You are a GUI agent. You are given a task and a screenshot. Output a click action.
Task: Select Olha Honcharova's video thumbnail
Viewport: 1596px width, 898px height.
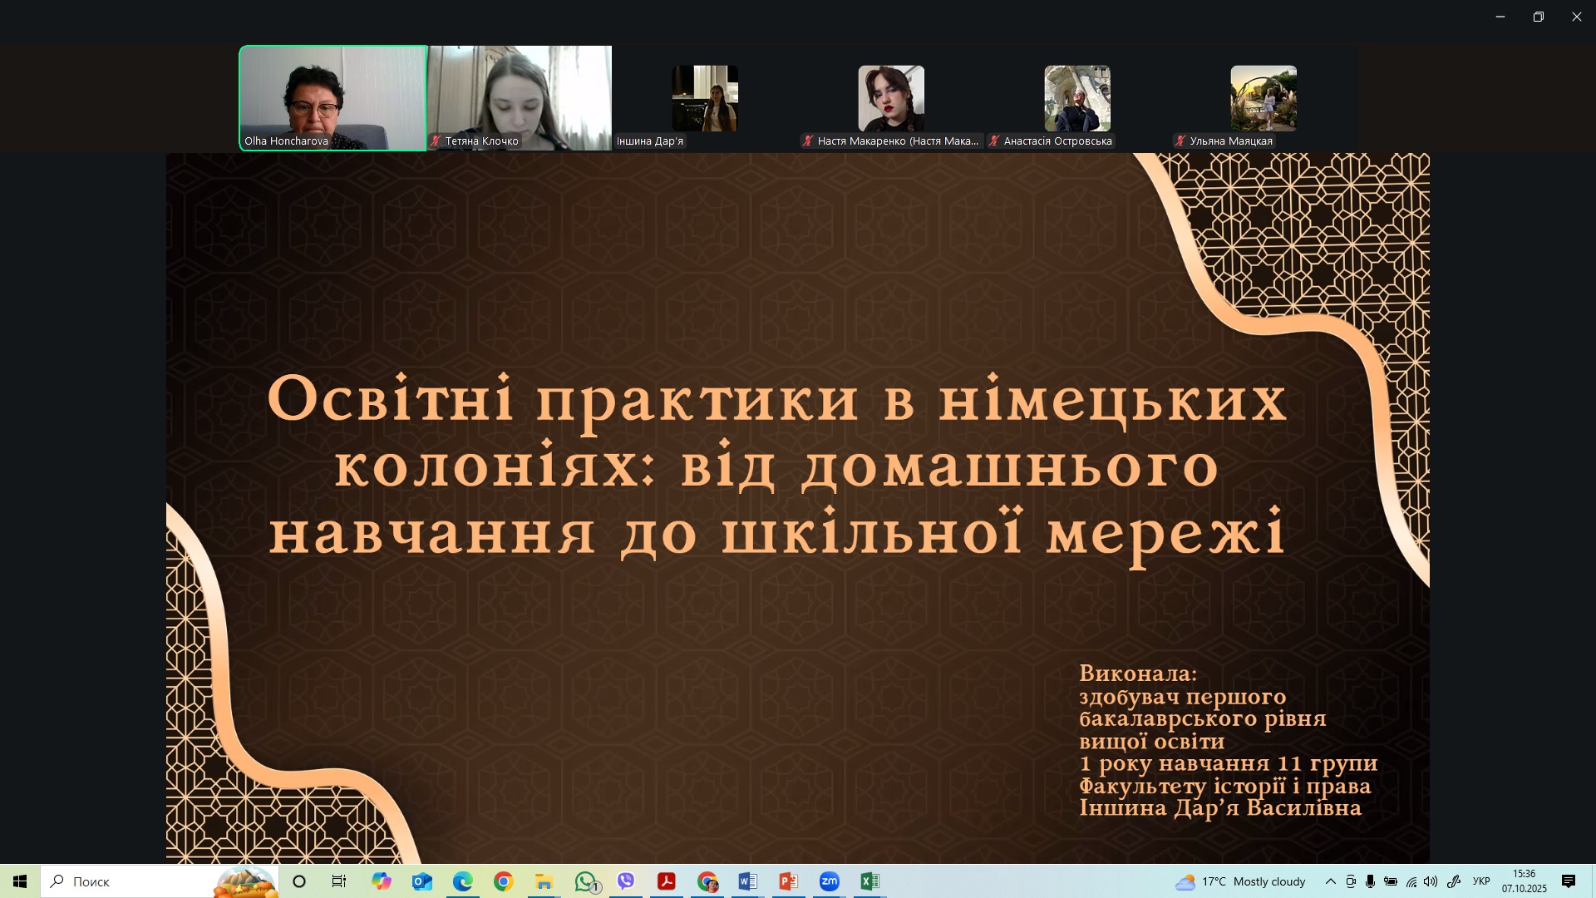pyautogui.click(x=332, y=98)
